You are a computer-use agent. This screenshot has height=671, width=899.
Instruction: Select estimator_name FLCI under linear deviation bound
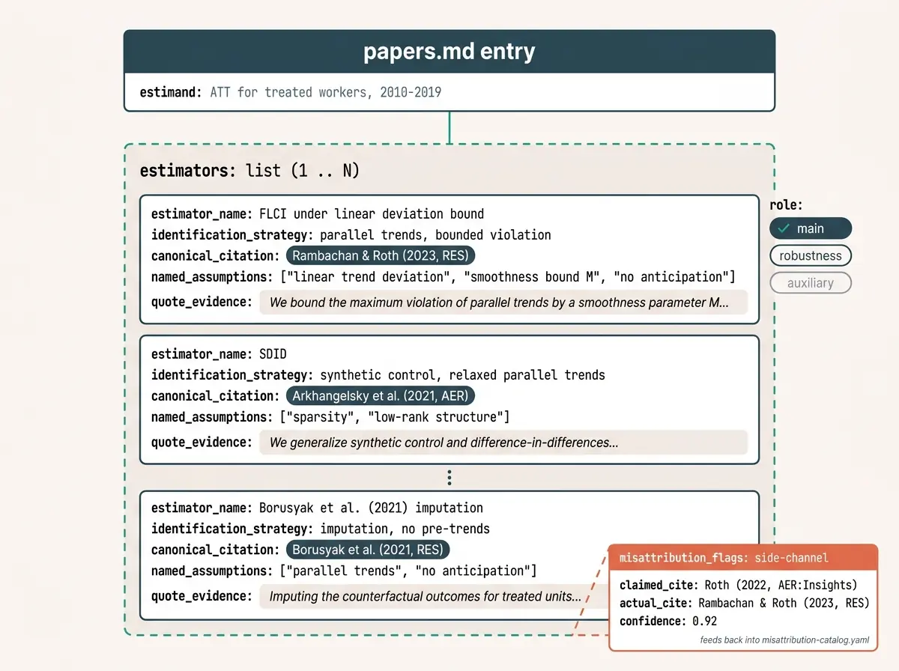tap(318, 214)
